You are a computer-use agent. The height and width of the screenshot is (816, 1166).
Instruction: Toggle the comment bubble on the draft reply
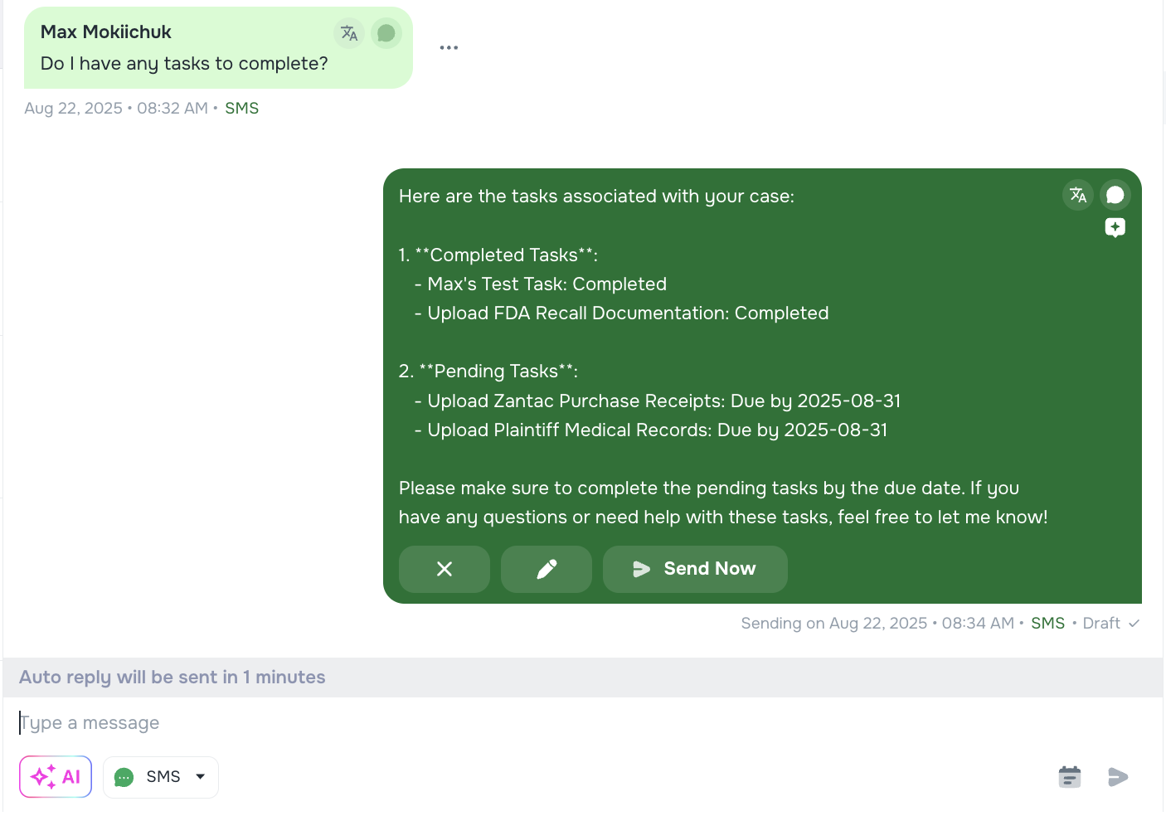[1115, 194]
